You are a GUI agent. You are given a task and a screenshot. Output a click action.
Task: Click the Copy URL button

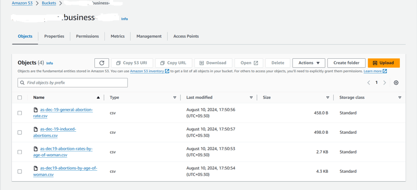point(174,63)
